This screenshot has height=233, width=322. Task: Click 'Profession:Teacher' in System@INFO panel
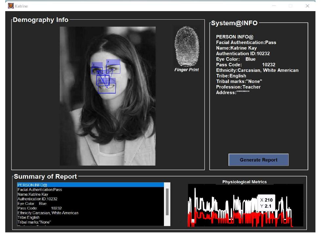tap(238, 87)
